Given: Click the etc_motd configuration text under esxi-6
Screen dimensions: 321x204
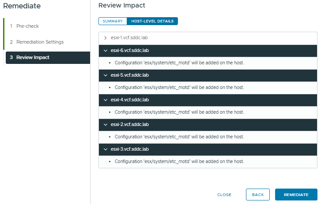Looking at the screenshot, I should coord(179,63).
